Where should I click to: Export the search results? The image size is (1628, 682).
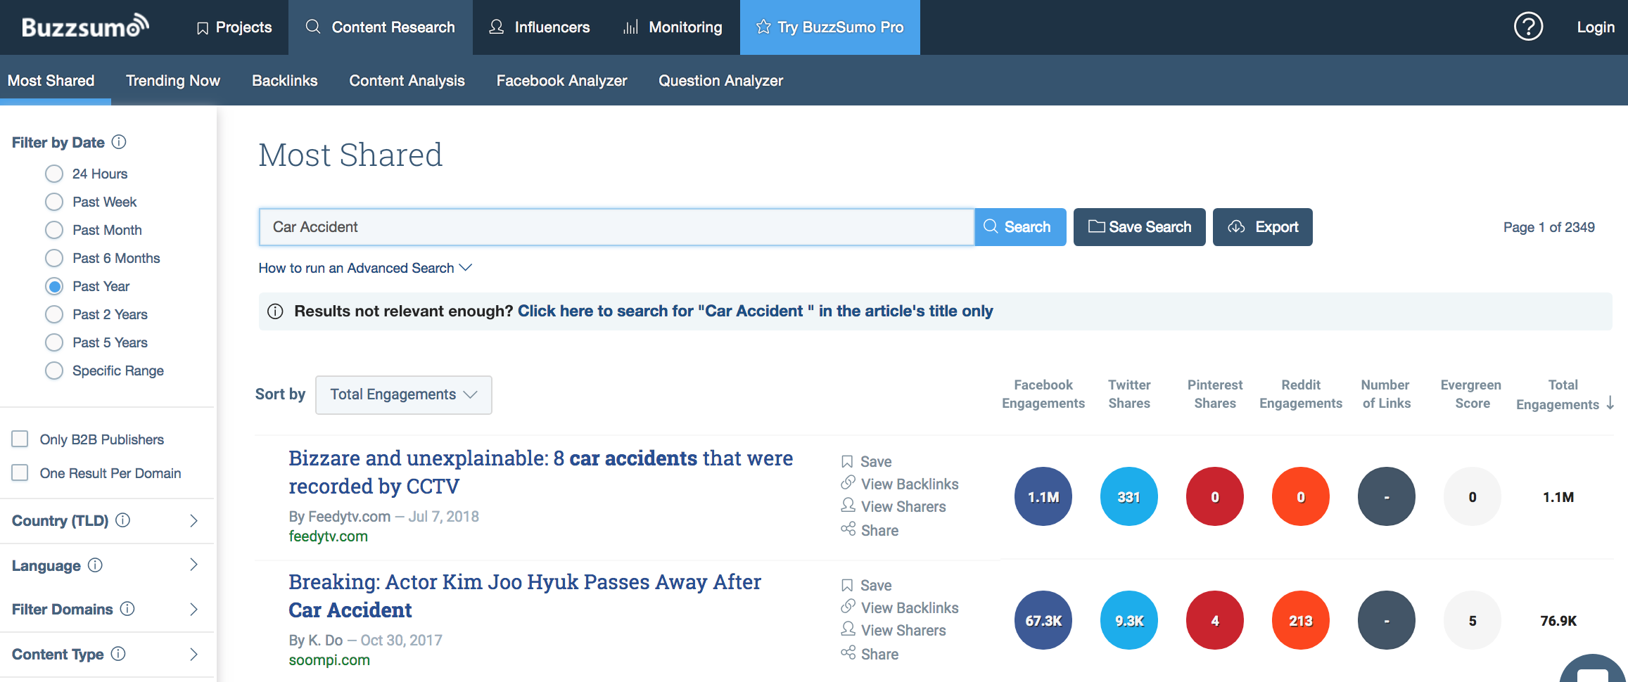pos(1263,227)
